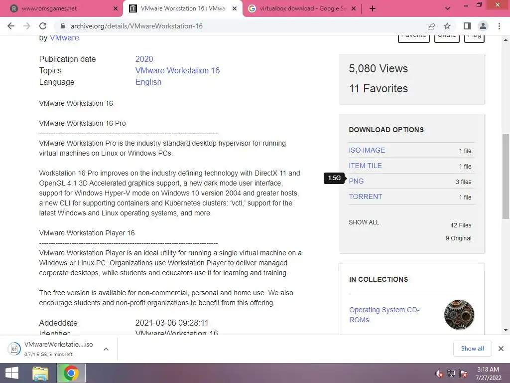Click the Addeddate value 2021-03-06 09:28:11

pyautogui.click(x=172, y=323)
